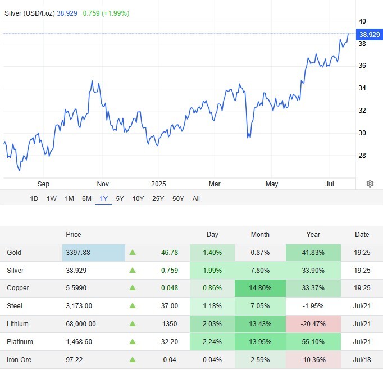Click the Platinum commodity name
Image resolution: width=383 pixels, height=370 pixels.
pyautogui.click(x=20, y=342)
